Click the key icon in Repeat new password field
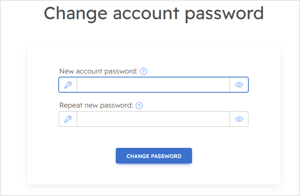Image resolution: width=300 pixels, height=196 pixels. point(68,119)
